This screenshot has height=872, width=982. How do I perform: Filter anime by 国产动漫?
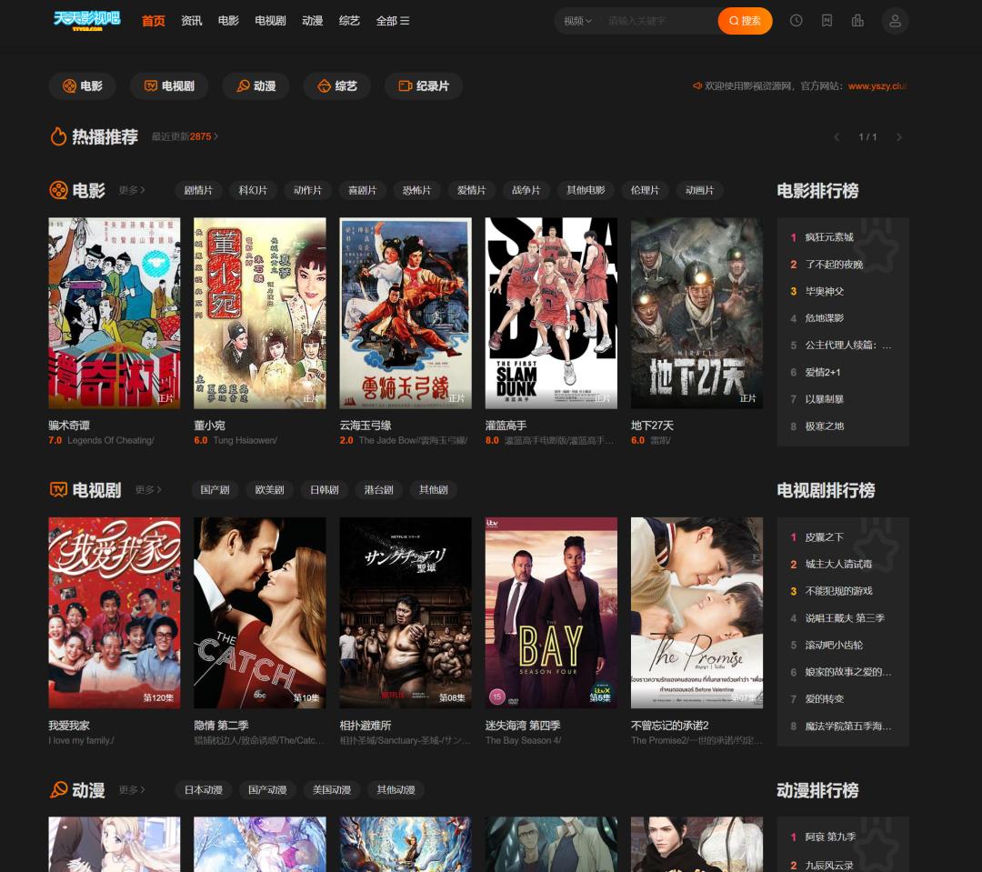pyautogui.click(x=267, y=789)
